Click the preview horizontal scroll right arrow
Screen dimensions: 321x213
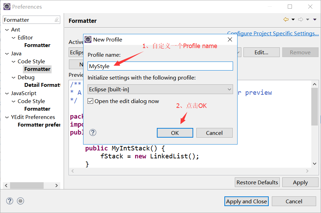tap(307, 171)
